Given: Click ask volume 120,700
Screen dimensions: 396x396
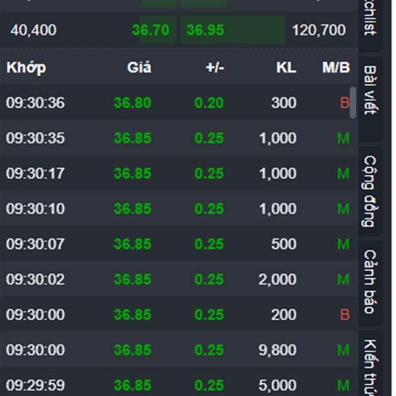Looking at the screenshot, I should click(319, 30).
